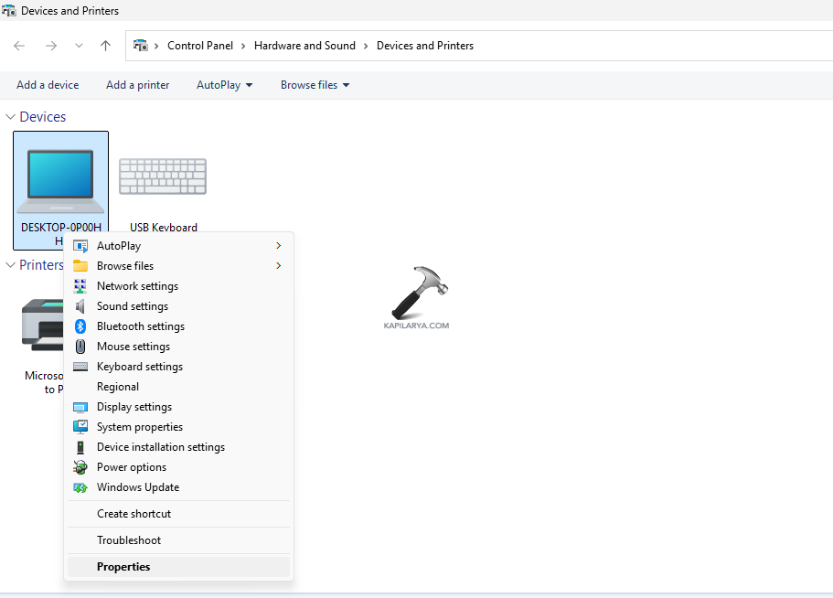Click the Display settings monitor icon
This screenshot has width=833, height=598.
80,407
